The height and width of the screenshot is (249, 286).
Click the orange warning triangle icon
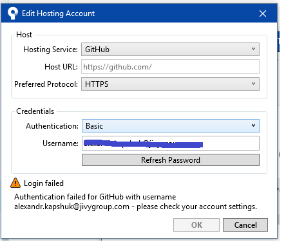[15, 183]
